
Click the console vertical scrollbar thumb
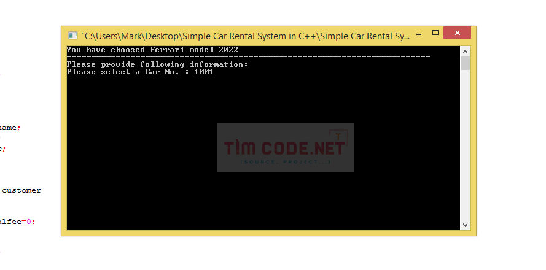pyautogui.click(x=465, y=63)
